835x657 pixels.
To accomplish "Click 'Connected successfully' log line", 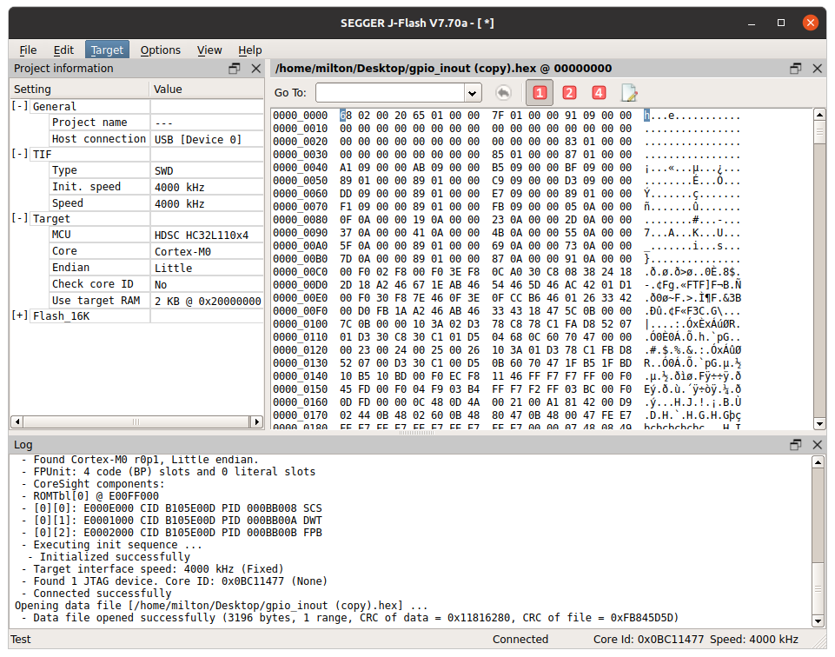I will (103, 594).
